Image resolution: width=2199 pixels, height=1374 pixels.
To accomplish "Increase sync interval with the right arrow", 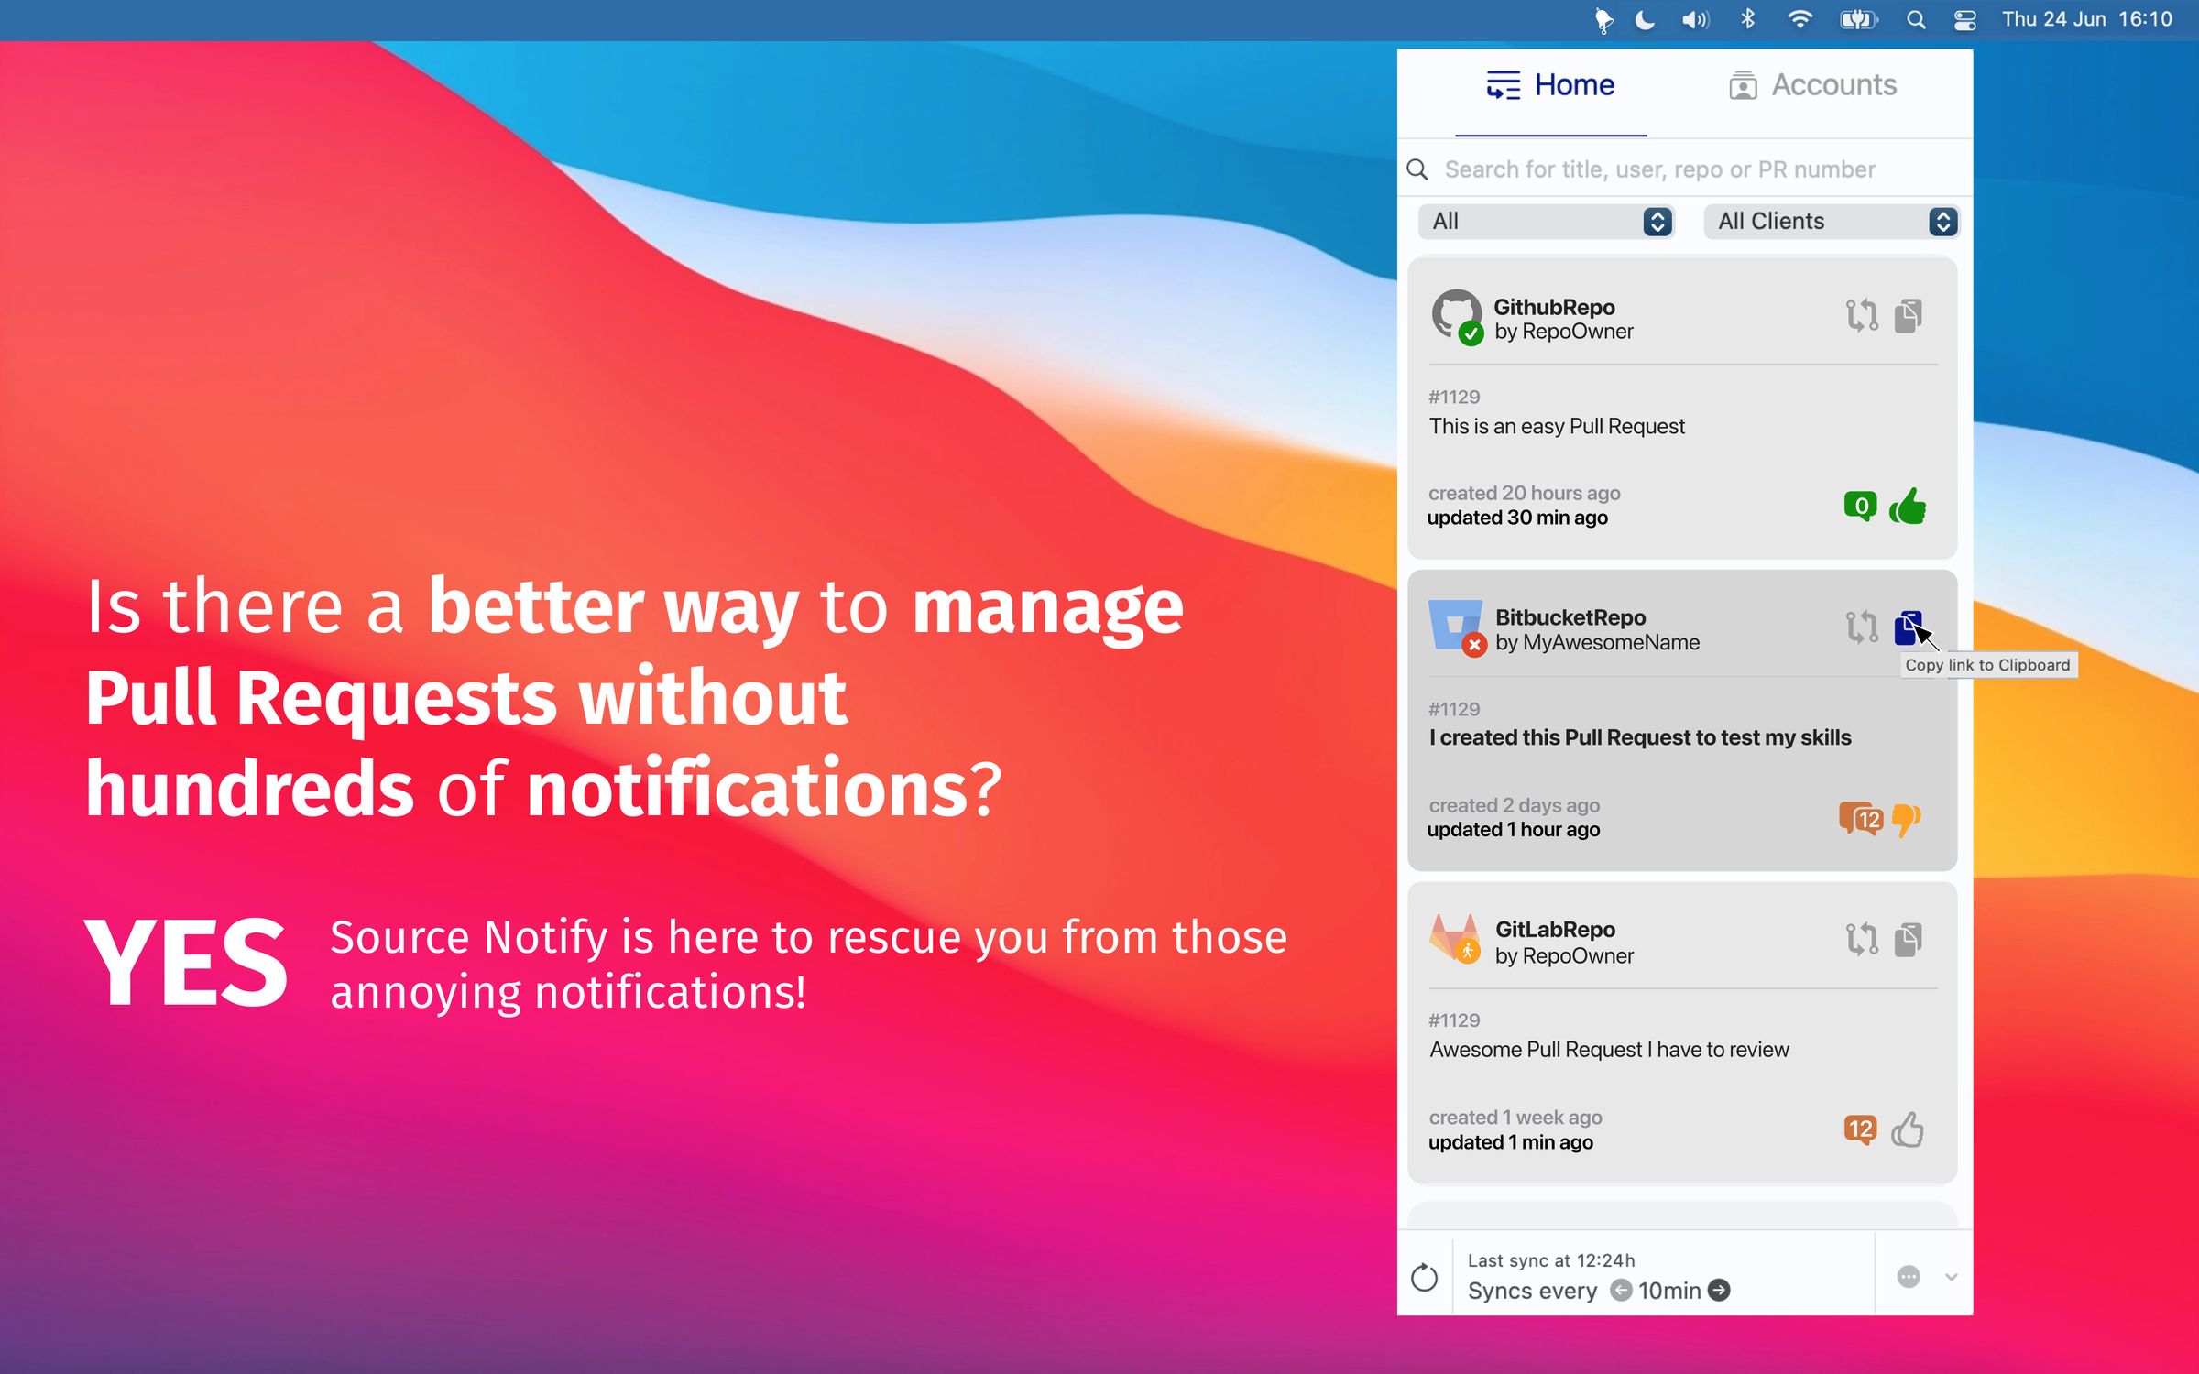I will pos(1720,1290).
